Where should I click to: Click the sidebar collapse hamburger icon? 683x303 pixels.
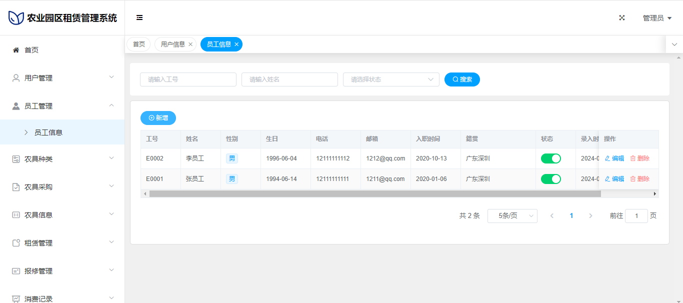tap(139, 17)
